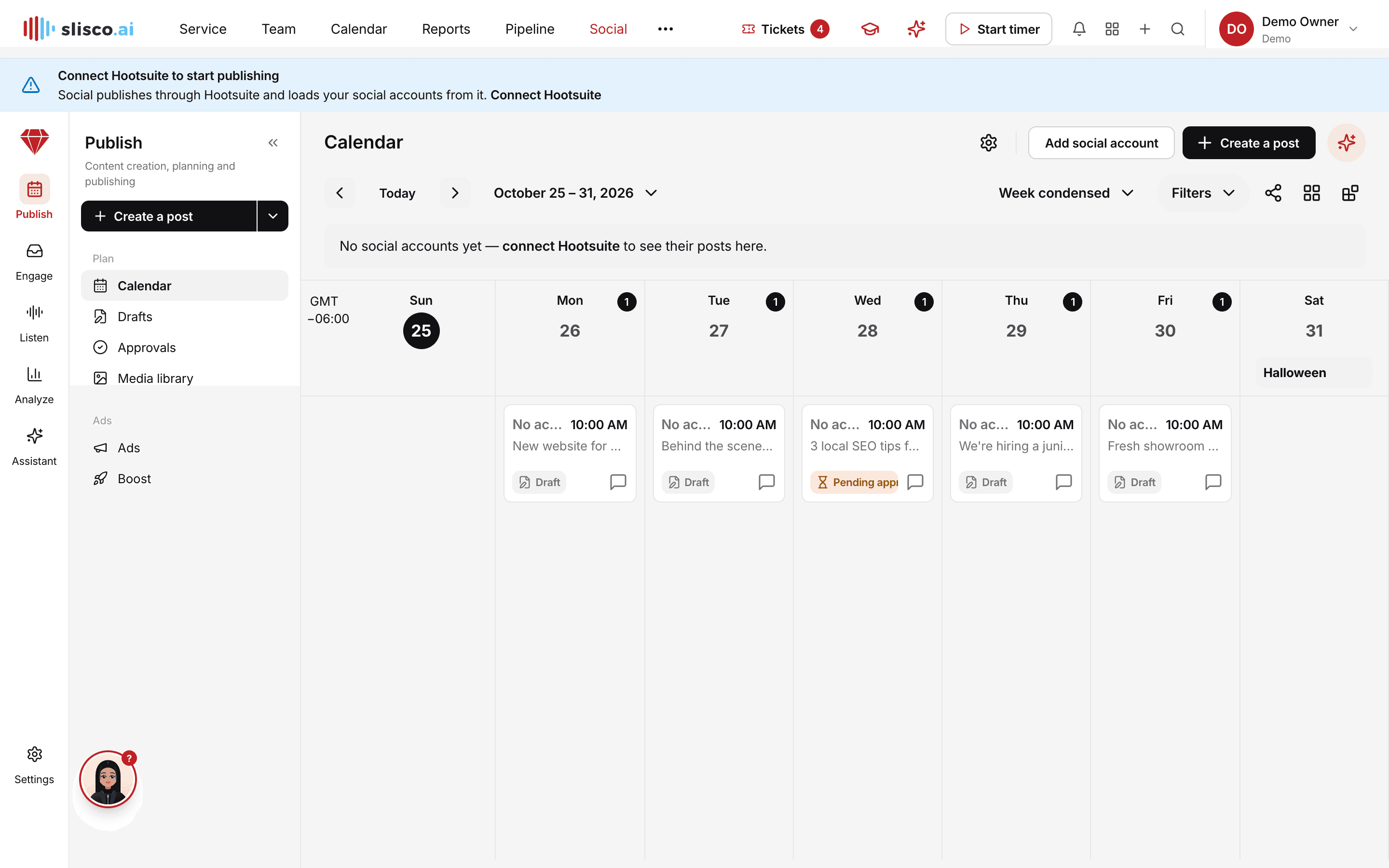Click Start timer

coord(998,29)
